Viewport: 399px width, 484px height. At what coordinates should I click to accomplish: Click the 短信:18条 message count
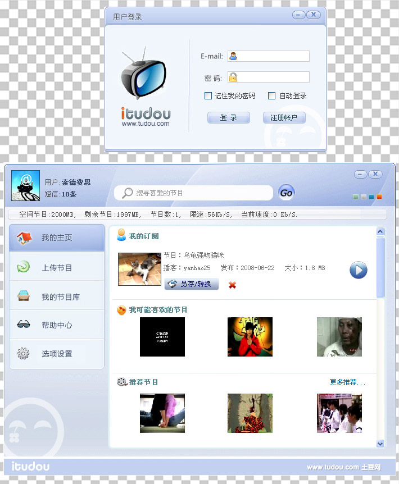(x=60, y=194)
